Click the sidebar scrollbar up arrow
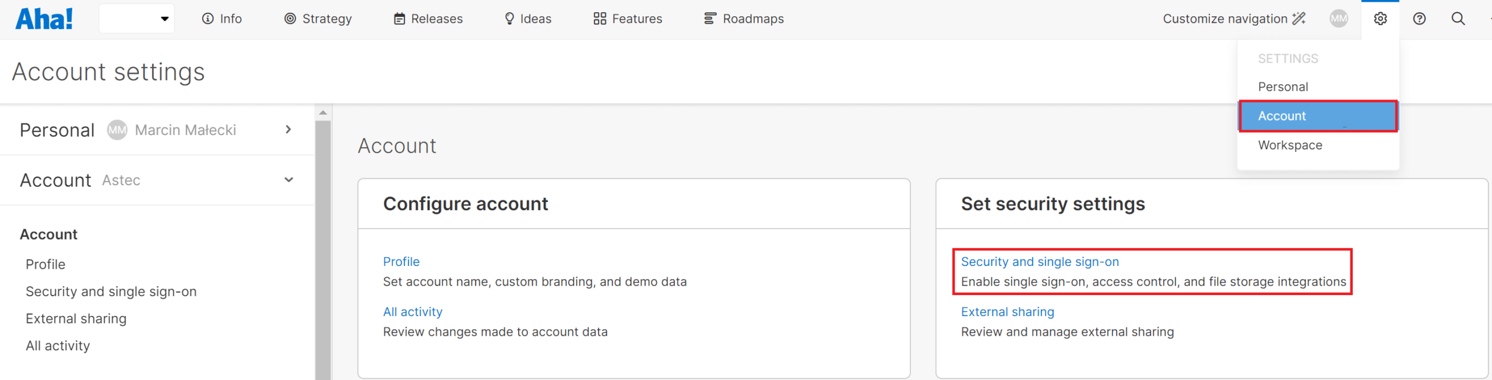This screenshot has height=380, width=1492. 323,112
